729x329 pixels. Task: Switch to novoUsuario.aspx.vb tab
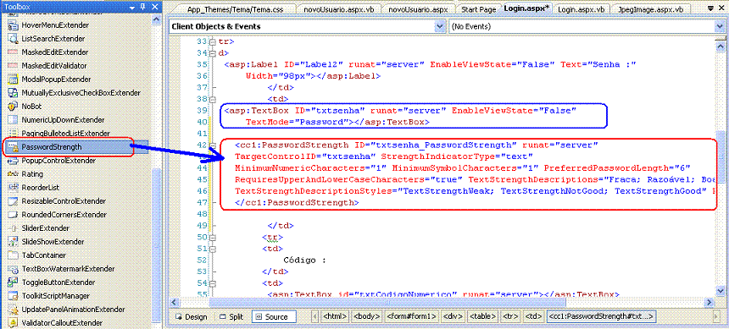339,10
